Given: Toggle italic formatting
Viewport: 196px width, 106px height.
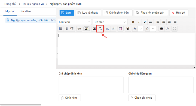Looking at the screenshot, I should pyautogui.click(x=139, y=22).
